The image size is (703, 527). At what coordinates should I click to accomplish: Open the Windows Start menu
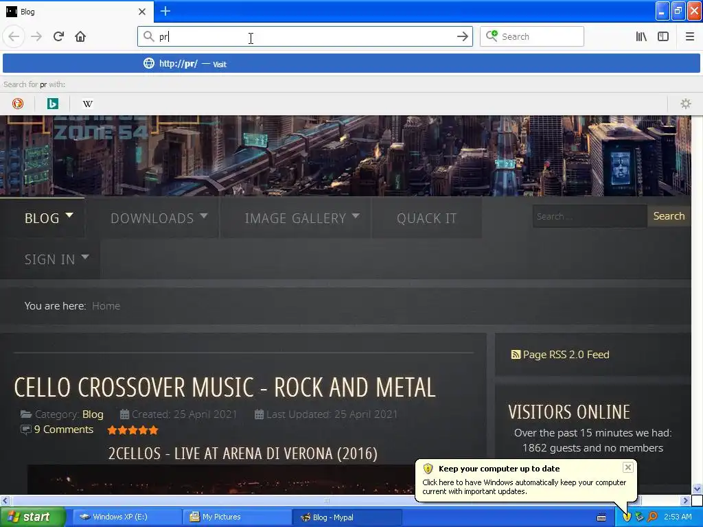[x=32, y=517]
